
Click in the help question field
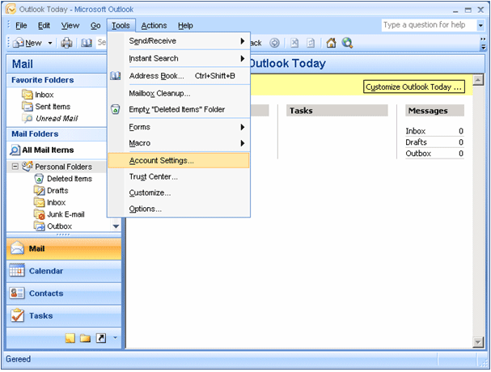coord(429,25)
